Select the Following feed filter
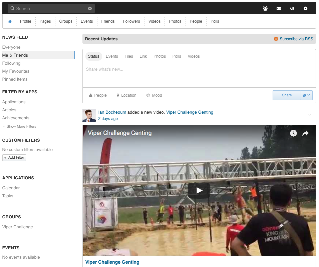Image resolution: width=319 pixels, height=267 pixels. pos(11,63)
